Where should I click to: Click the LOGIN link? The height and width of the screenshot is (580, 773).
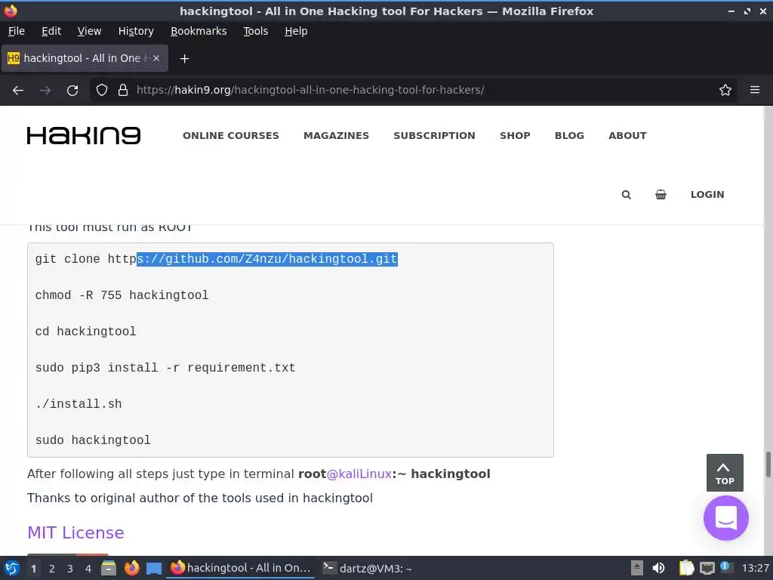pyautogui.click(x=707, y=195)
